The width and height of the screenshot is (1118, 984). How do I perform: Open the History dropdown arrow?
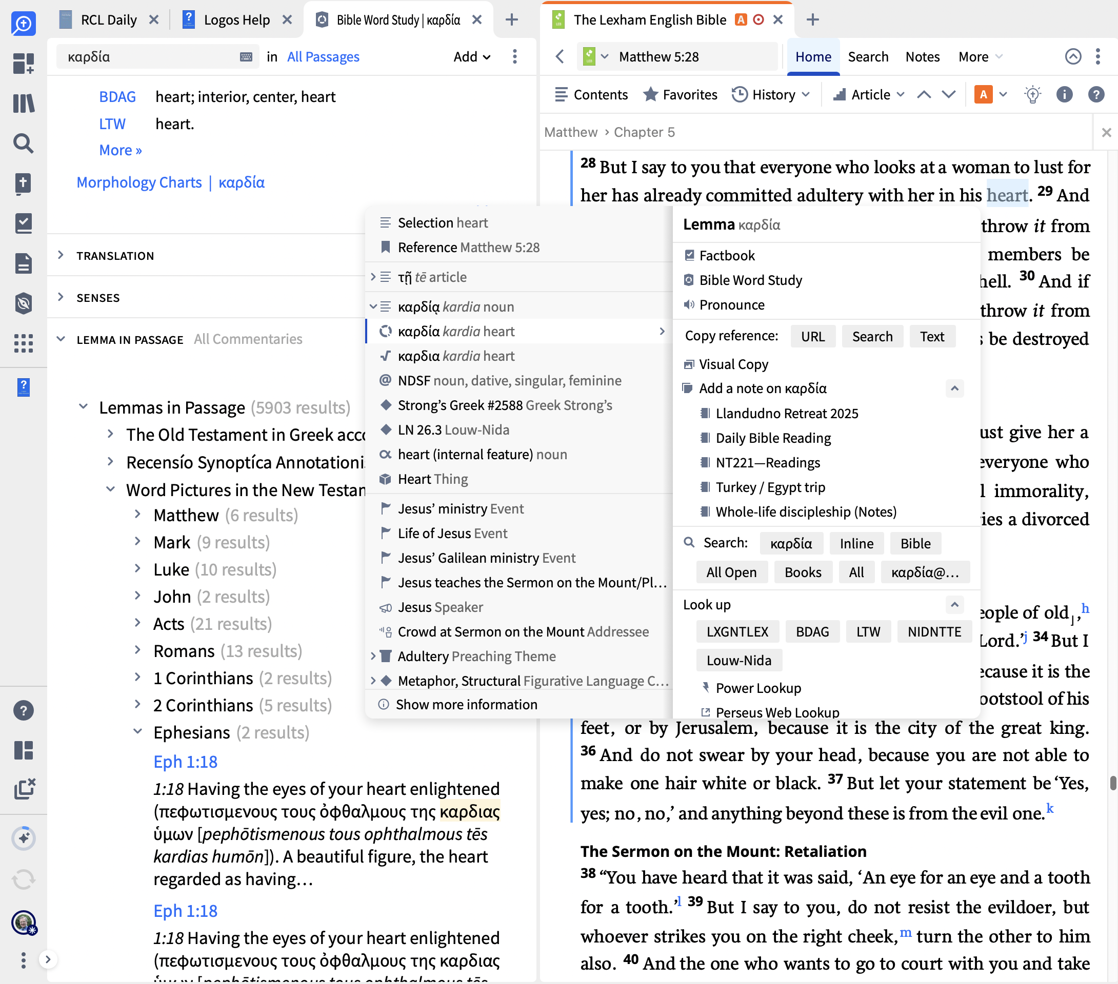pos(806,95)
